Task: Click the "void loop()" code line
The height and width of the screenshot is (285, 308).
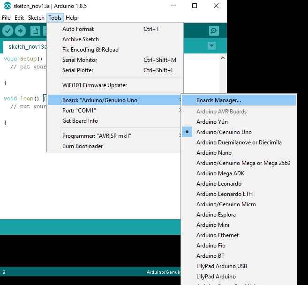Action: tap(21, 98)
